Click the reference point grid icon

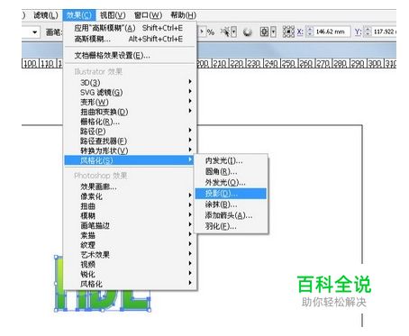[x=288, y=32]
